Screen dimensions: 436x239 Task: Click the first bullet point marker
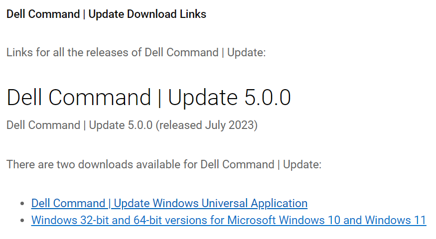click(x=21, y=204)
